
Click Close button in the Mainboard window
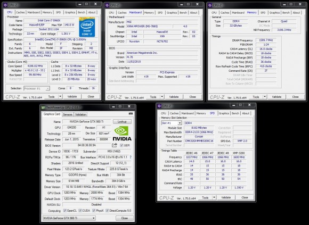point(193,97)
